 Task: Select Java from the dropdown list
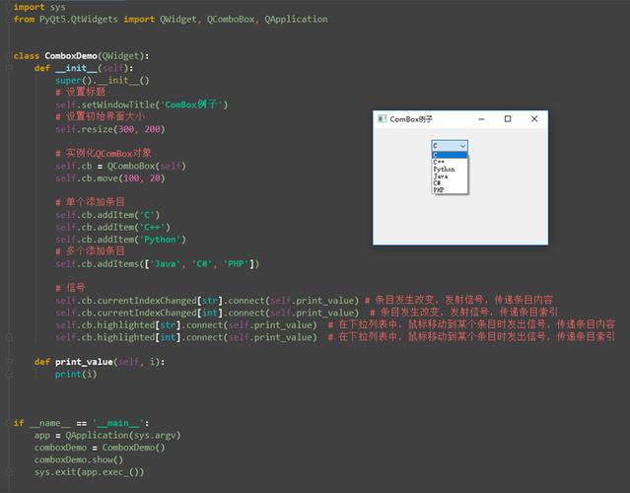click(450, 176)
